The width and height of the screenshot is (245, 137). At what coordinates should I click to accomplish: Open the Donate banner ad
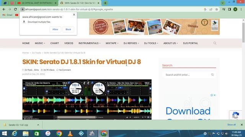[154, 27]
